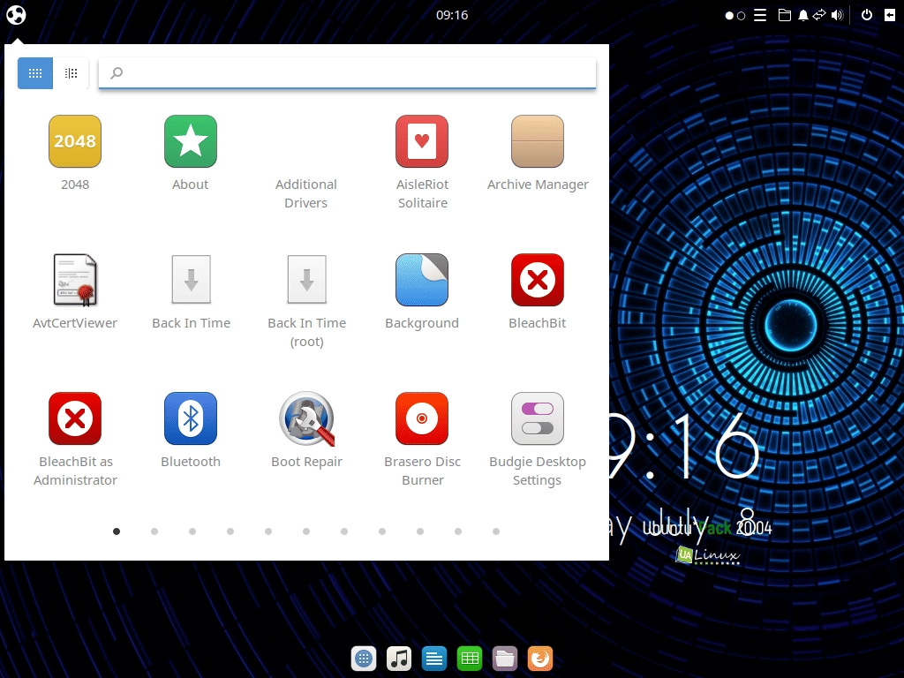The image size is (904, 678).
Task: Launch Firefox from the dock
Action: [x=539, y=659]
